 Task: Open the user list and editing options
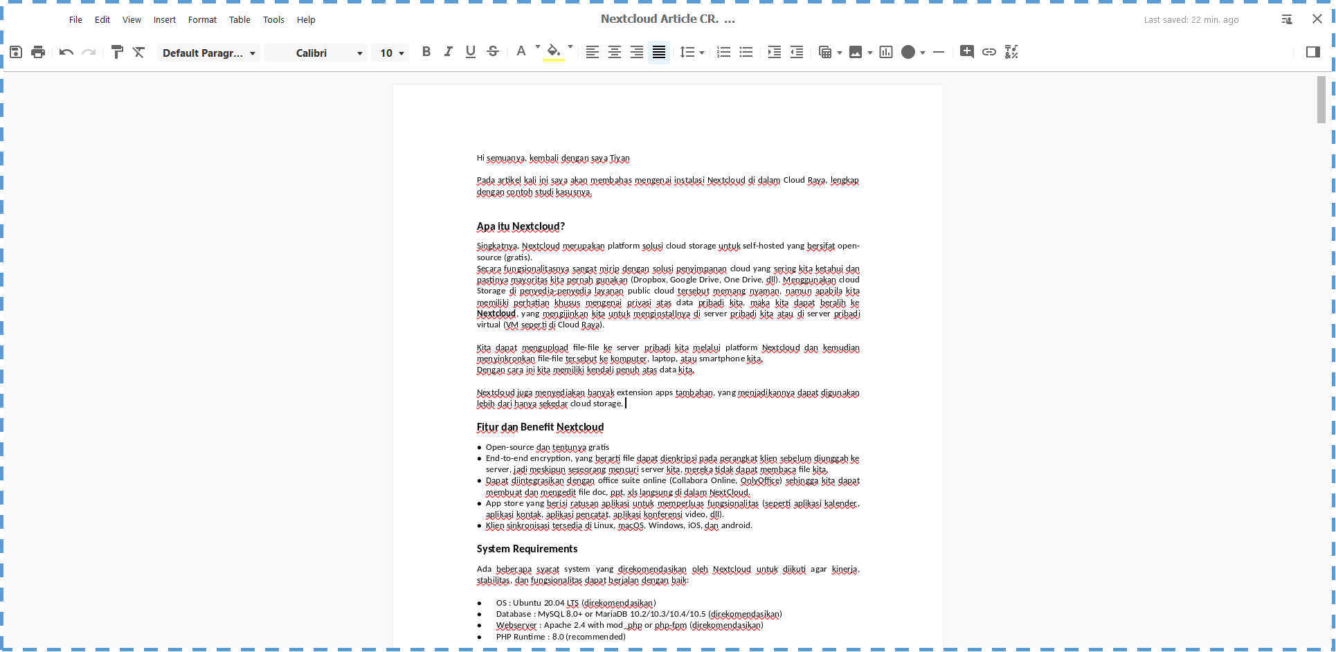point(1287,19)
